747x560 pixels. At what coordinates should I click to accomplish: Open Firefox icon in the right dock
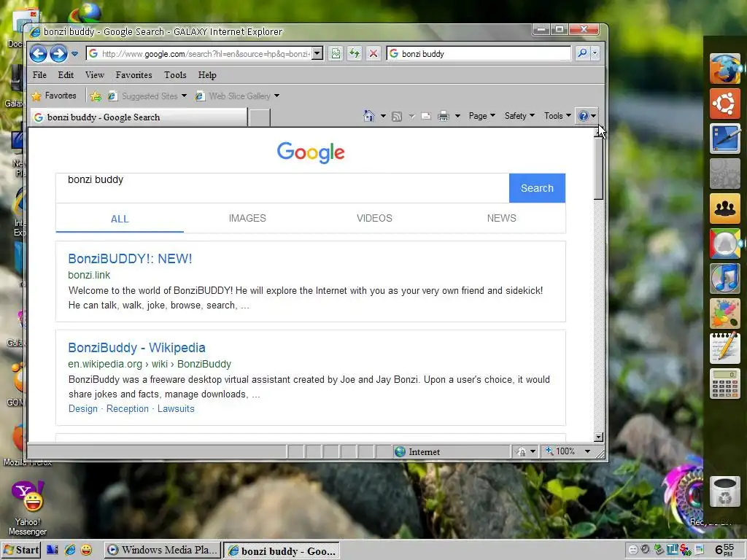(x=725, y=69)
